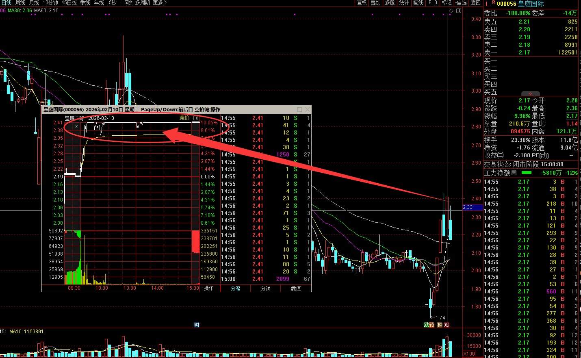Click the 外盘 894575 value
Screen dimensions: 581x358
pos(520,131)
